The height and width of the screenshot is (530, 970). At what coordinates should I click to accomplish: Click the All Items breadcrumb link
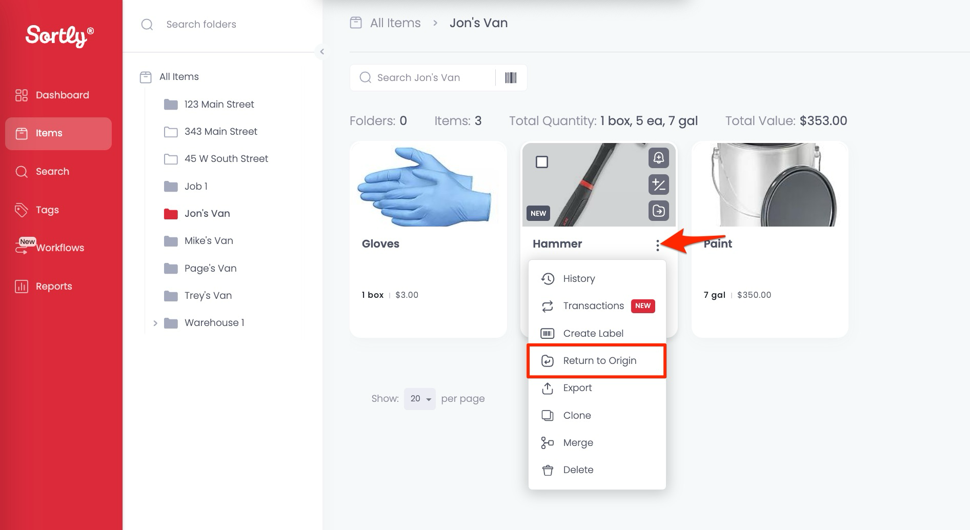(x=395, y=23)
